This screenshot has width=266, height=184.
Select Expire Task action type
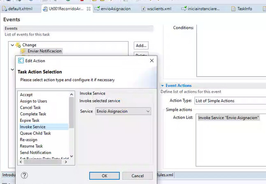point(30,121)
